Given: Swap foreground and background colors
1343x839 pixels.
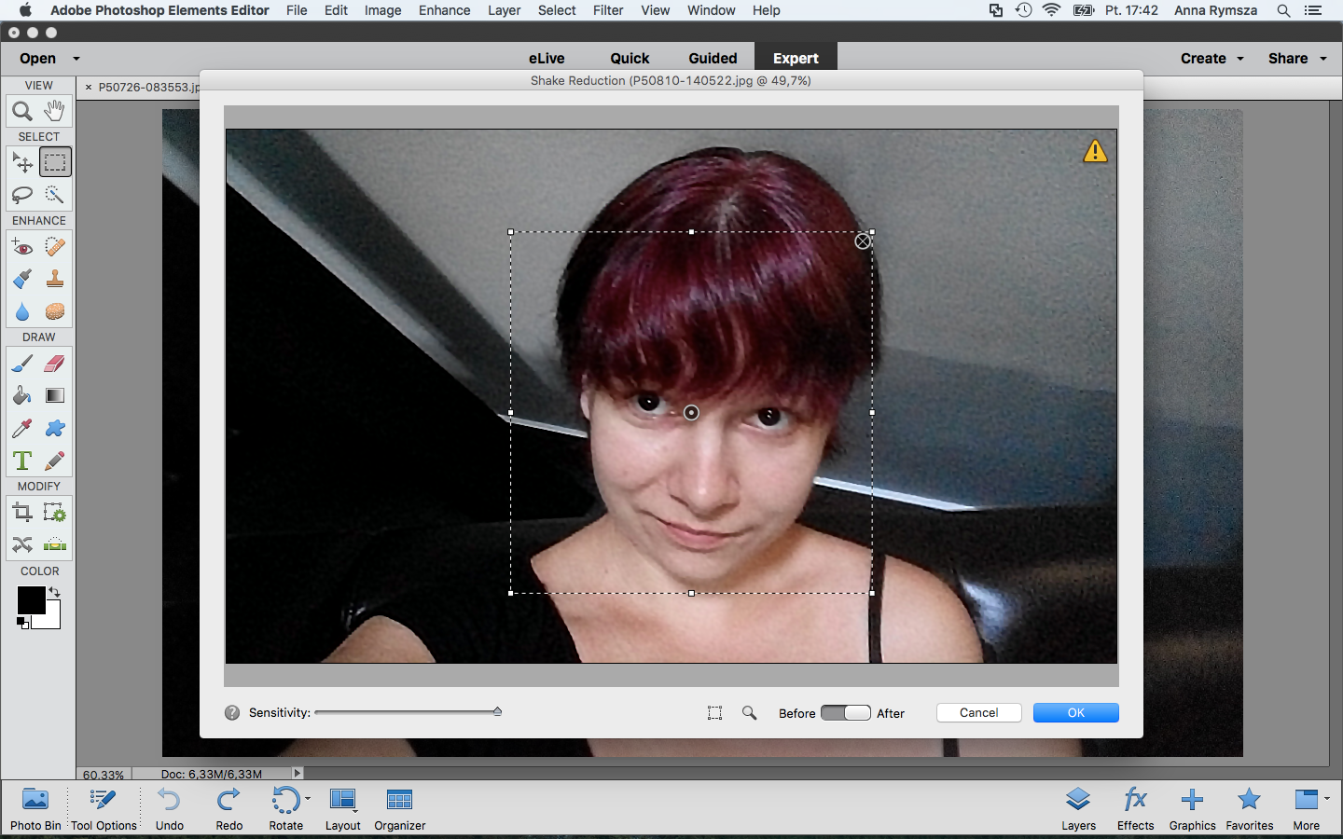Looking at the screenshot, I should (x=54, y=593).
